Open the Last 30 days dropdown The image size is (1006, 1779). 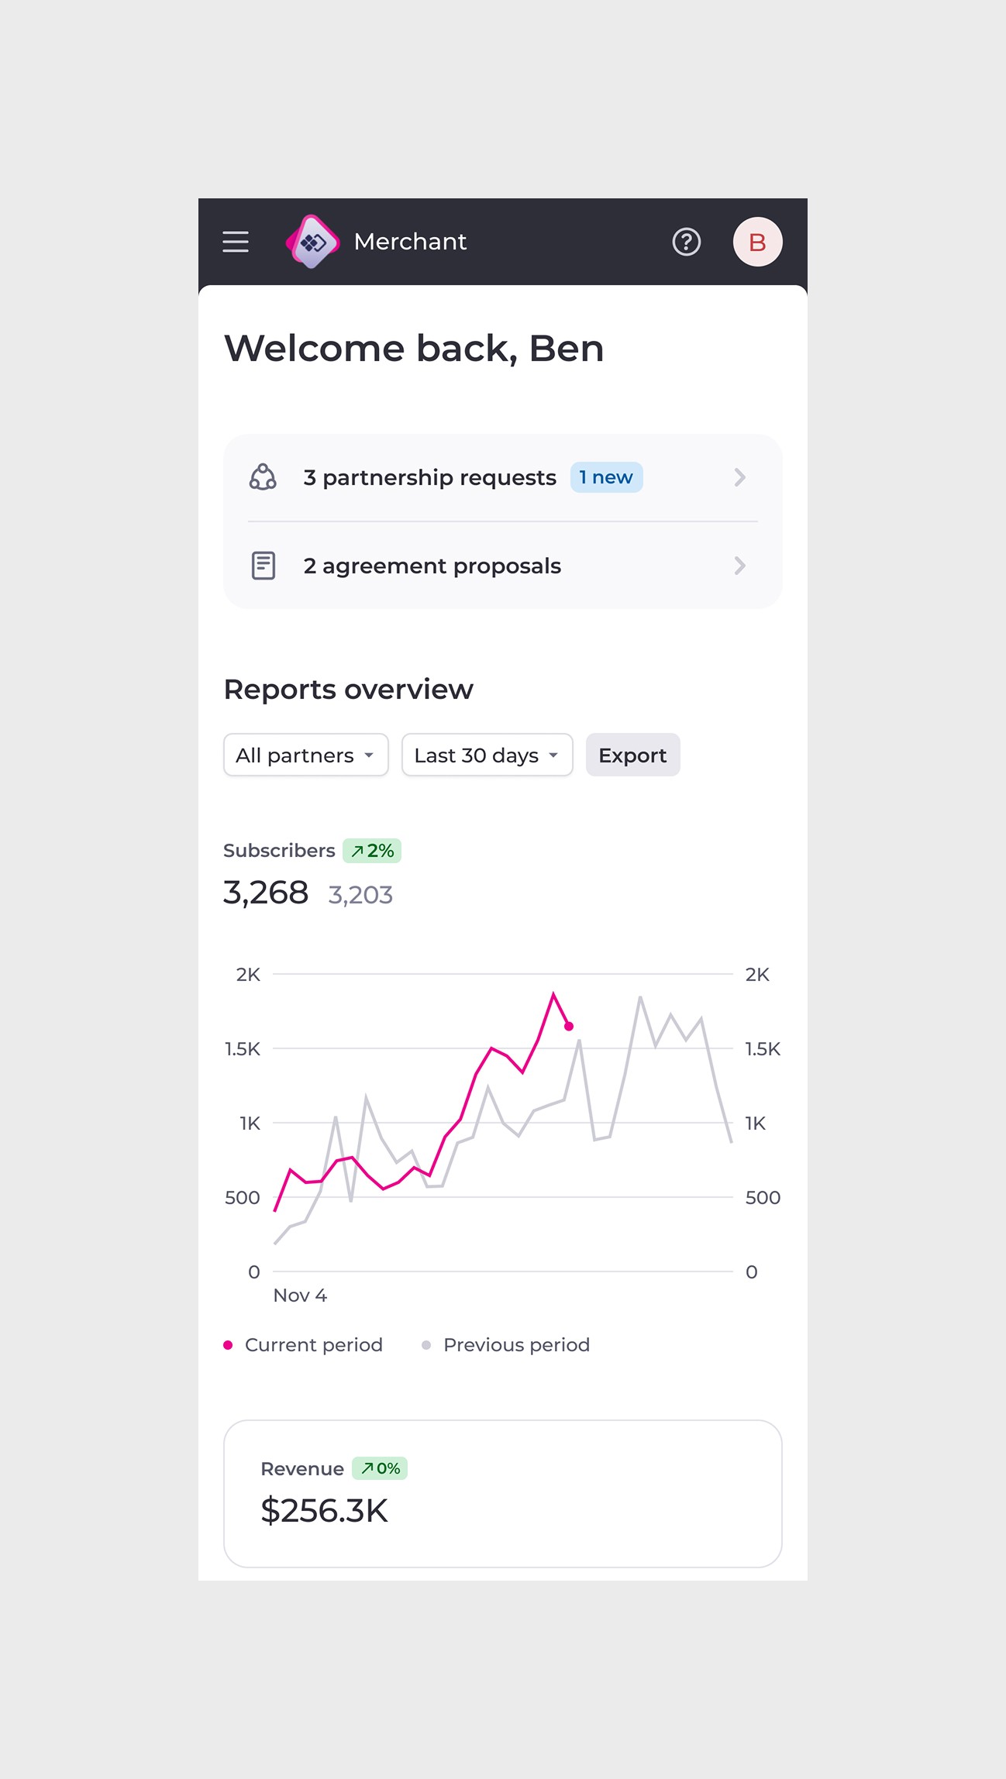coord(487,755)
